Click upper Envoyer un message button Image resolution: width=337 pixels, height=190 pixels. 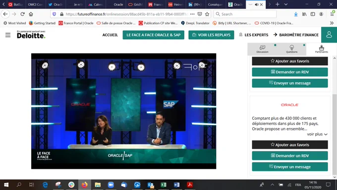point(290,83)
